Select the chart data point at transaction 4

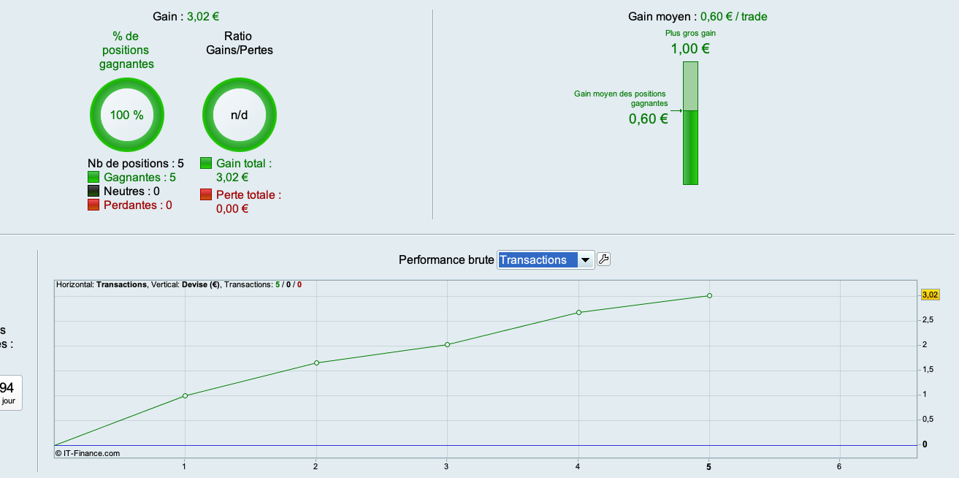pyautogui.click(x=578, y=312)
